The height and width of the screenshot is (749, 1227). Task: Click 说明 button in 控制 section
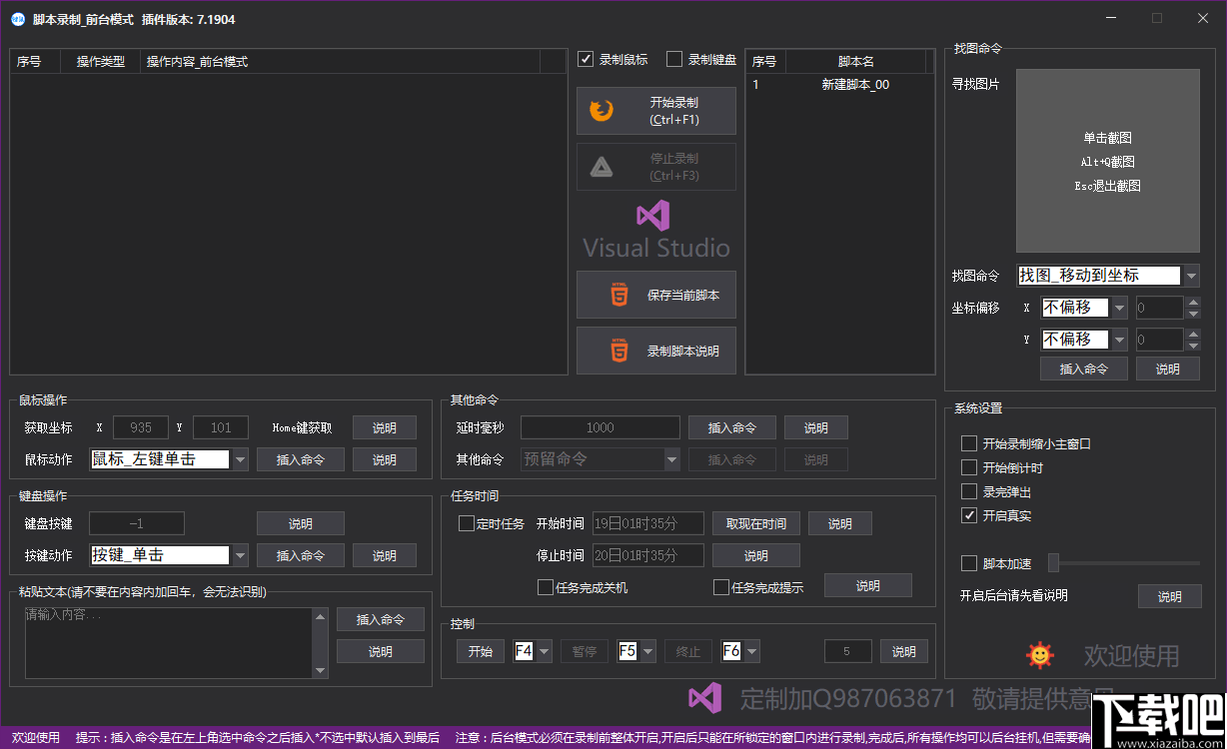(x=904, y=651)
